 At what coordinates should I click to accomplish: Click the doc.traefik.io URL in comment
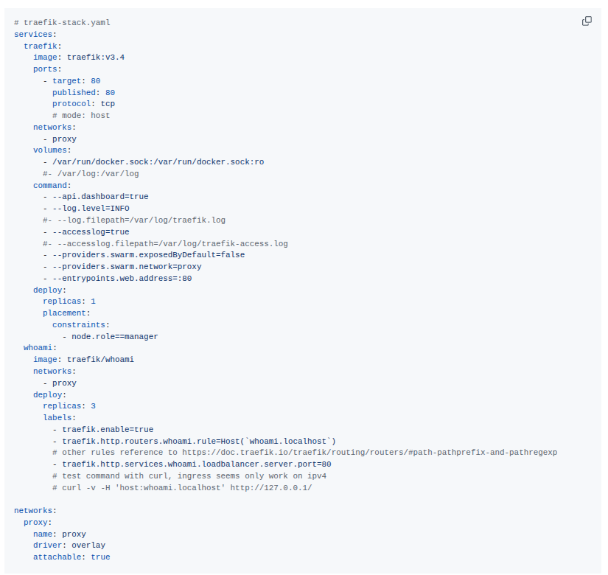pos(369,453)
